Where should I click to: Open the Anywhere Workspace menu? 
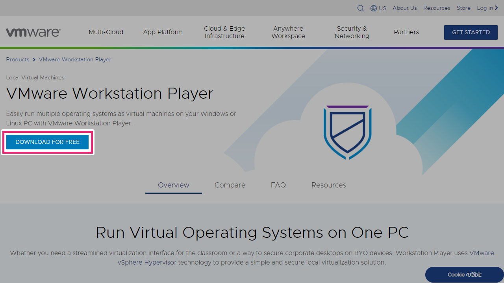(288, 32)
